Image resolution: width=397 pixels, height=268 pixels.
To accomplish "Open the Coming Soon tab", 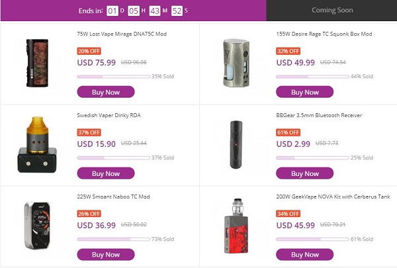I will [331, 11].
